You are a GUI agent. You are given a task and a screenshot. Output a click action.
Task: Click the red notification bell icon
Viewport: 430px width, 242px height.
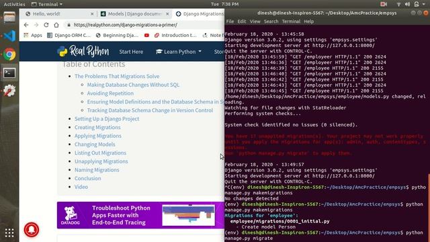[x=32, y=229]
